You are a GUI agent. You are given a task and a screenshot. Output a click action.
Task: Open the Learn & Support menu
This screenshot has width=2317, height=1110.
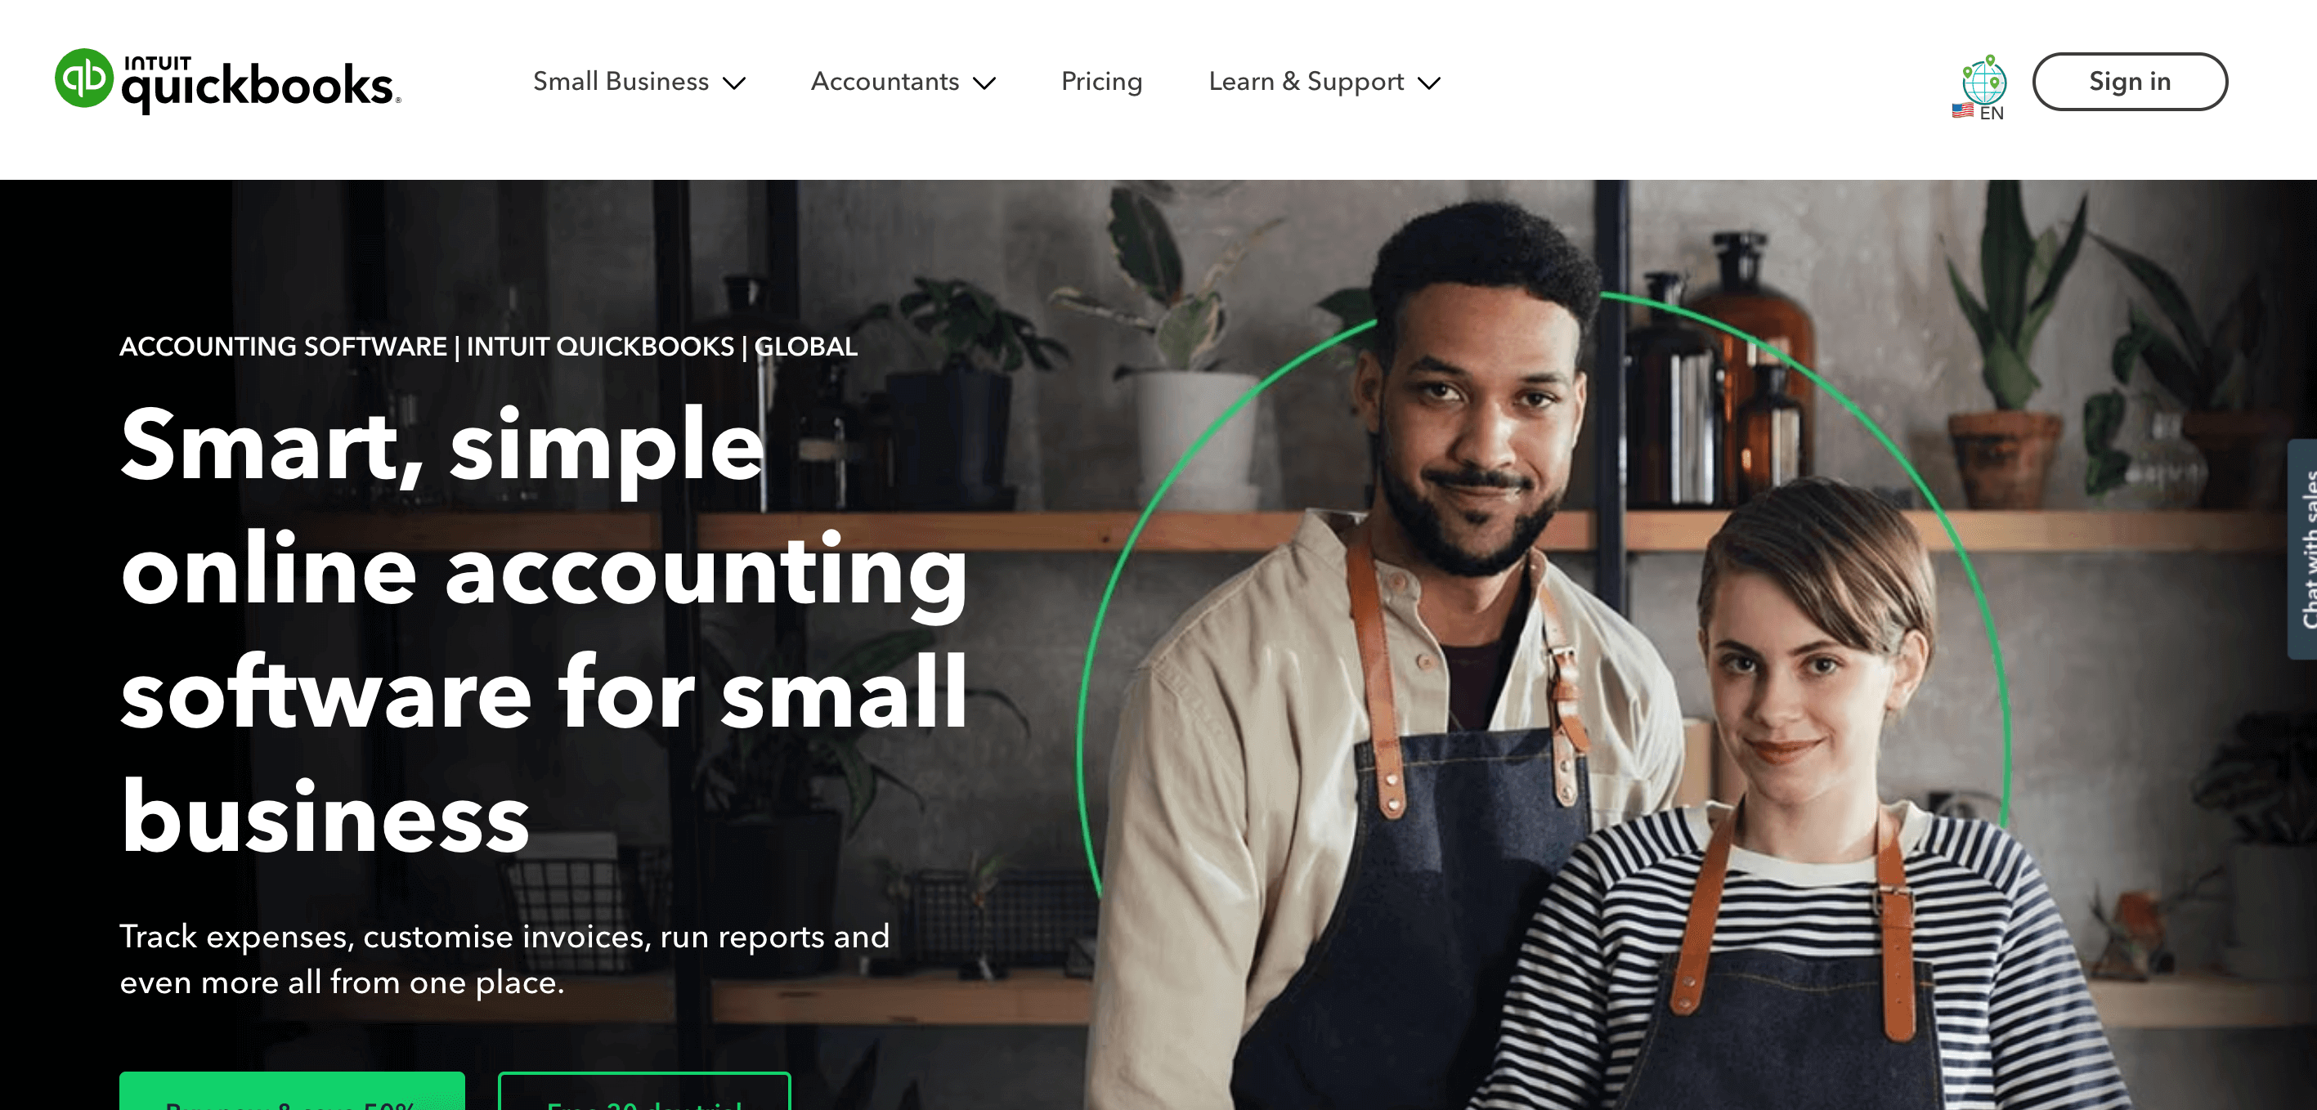point(1324,82)
